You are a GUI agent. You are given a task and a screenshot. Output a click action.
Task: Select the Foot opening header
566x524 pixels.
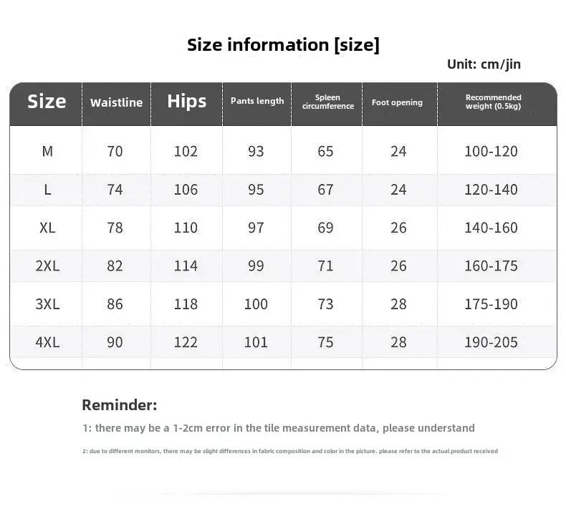tap(397, 103)
